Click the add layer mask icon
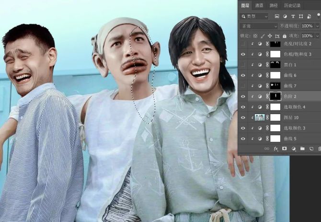The image size is (321, 222). pos(285,149)
